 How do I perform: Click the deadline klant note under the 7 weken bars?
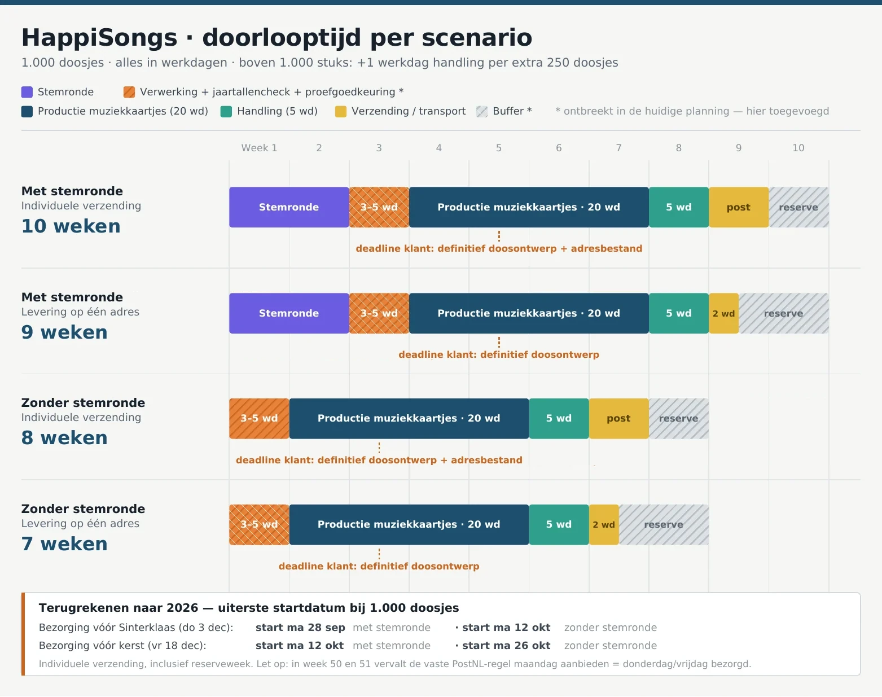coord(379,567)
